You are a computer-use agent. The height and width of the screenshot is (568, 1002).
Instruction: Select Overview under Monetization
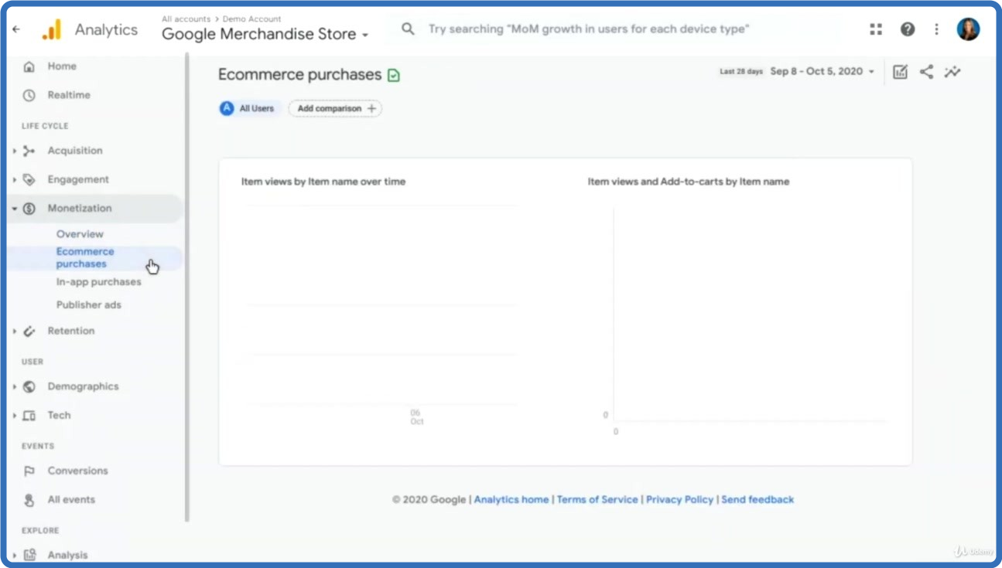pos(80,234)
